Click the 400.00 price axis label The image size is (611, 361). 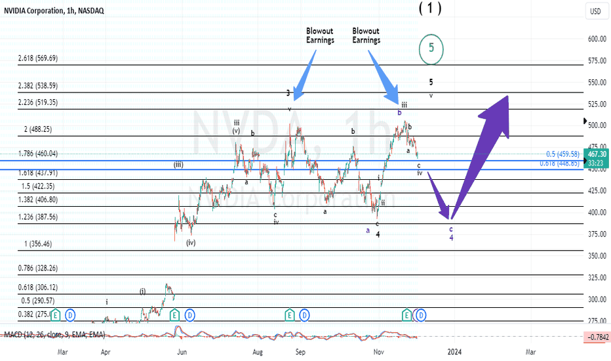(x=597, y=212)
